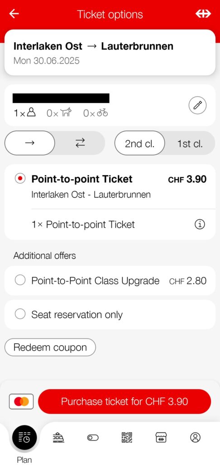This screenshot has height=465, width=220.
Task: Select the one-way arrow option
Action: click(29, 143)
